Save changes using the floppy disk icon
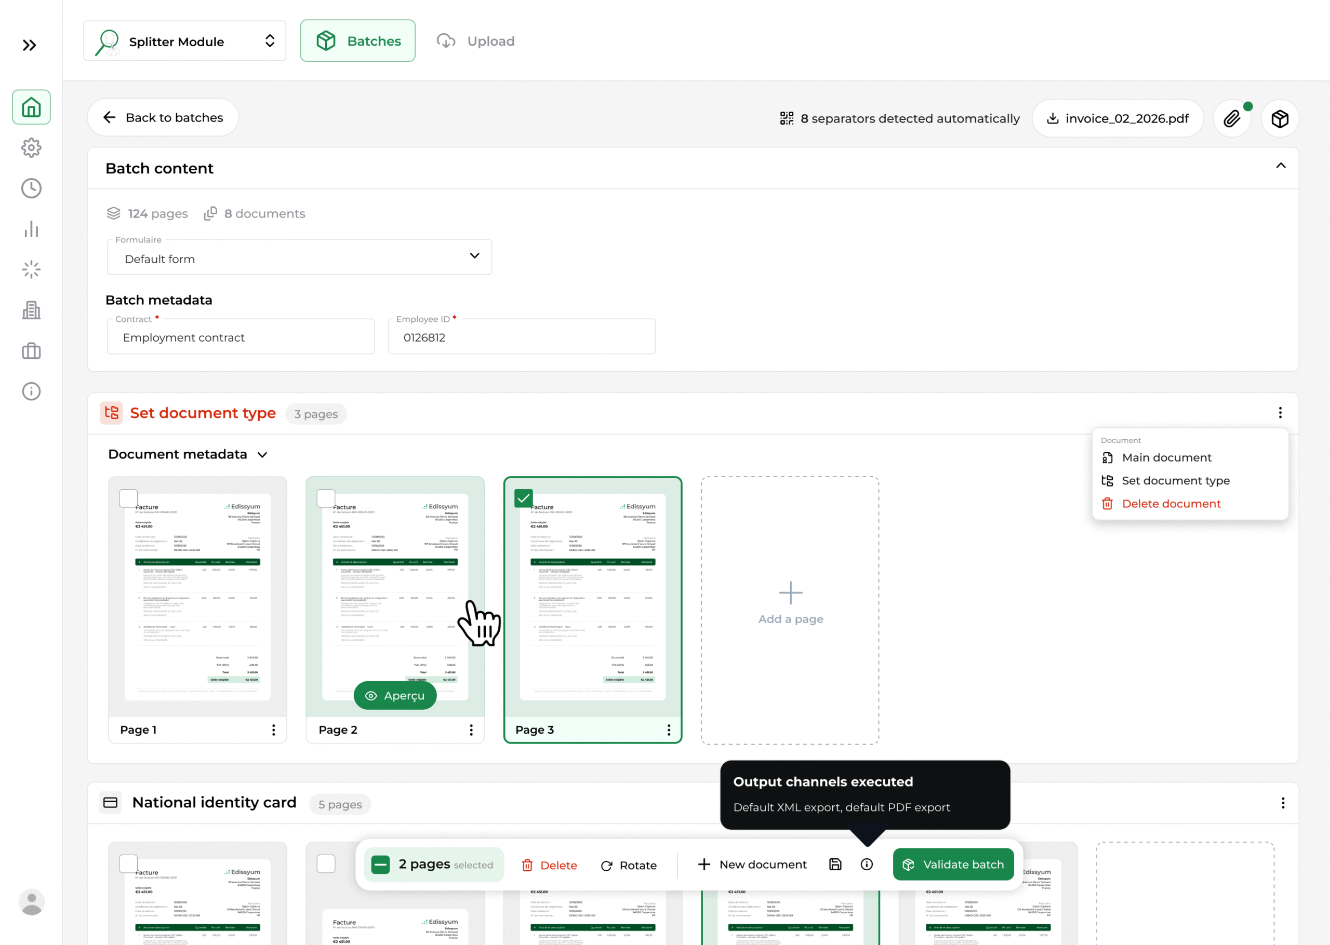 click(x=835, y=865)
